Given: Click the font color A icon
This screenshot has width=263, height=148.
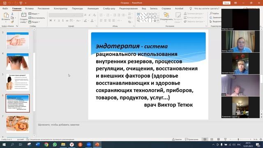Looking at the screenshot, I should 92,21.
